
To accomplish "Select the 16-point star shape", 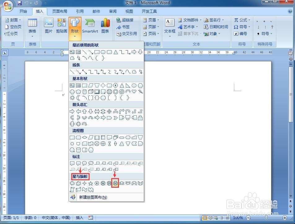I will (103, 183).
